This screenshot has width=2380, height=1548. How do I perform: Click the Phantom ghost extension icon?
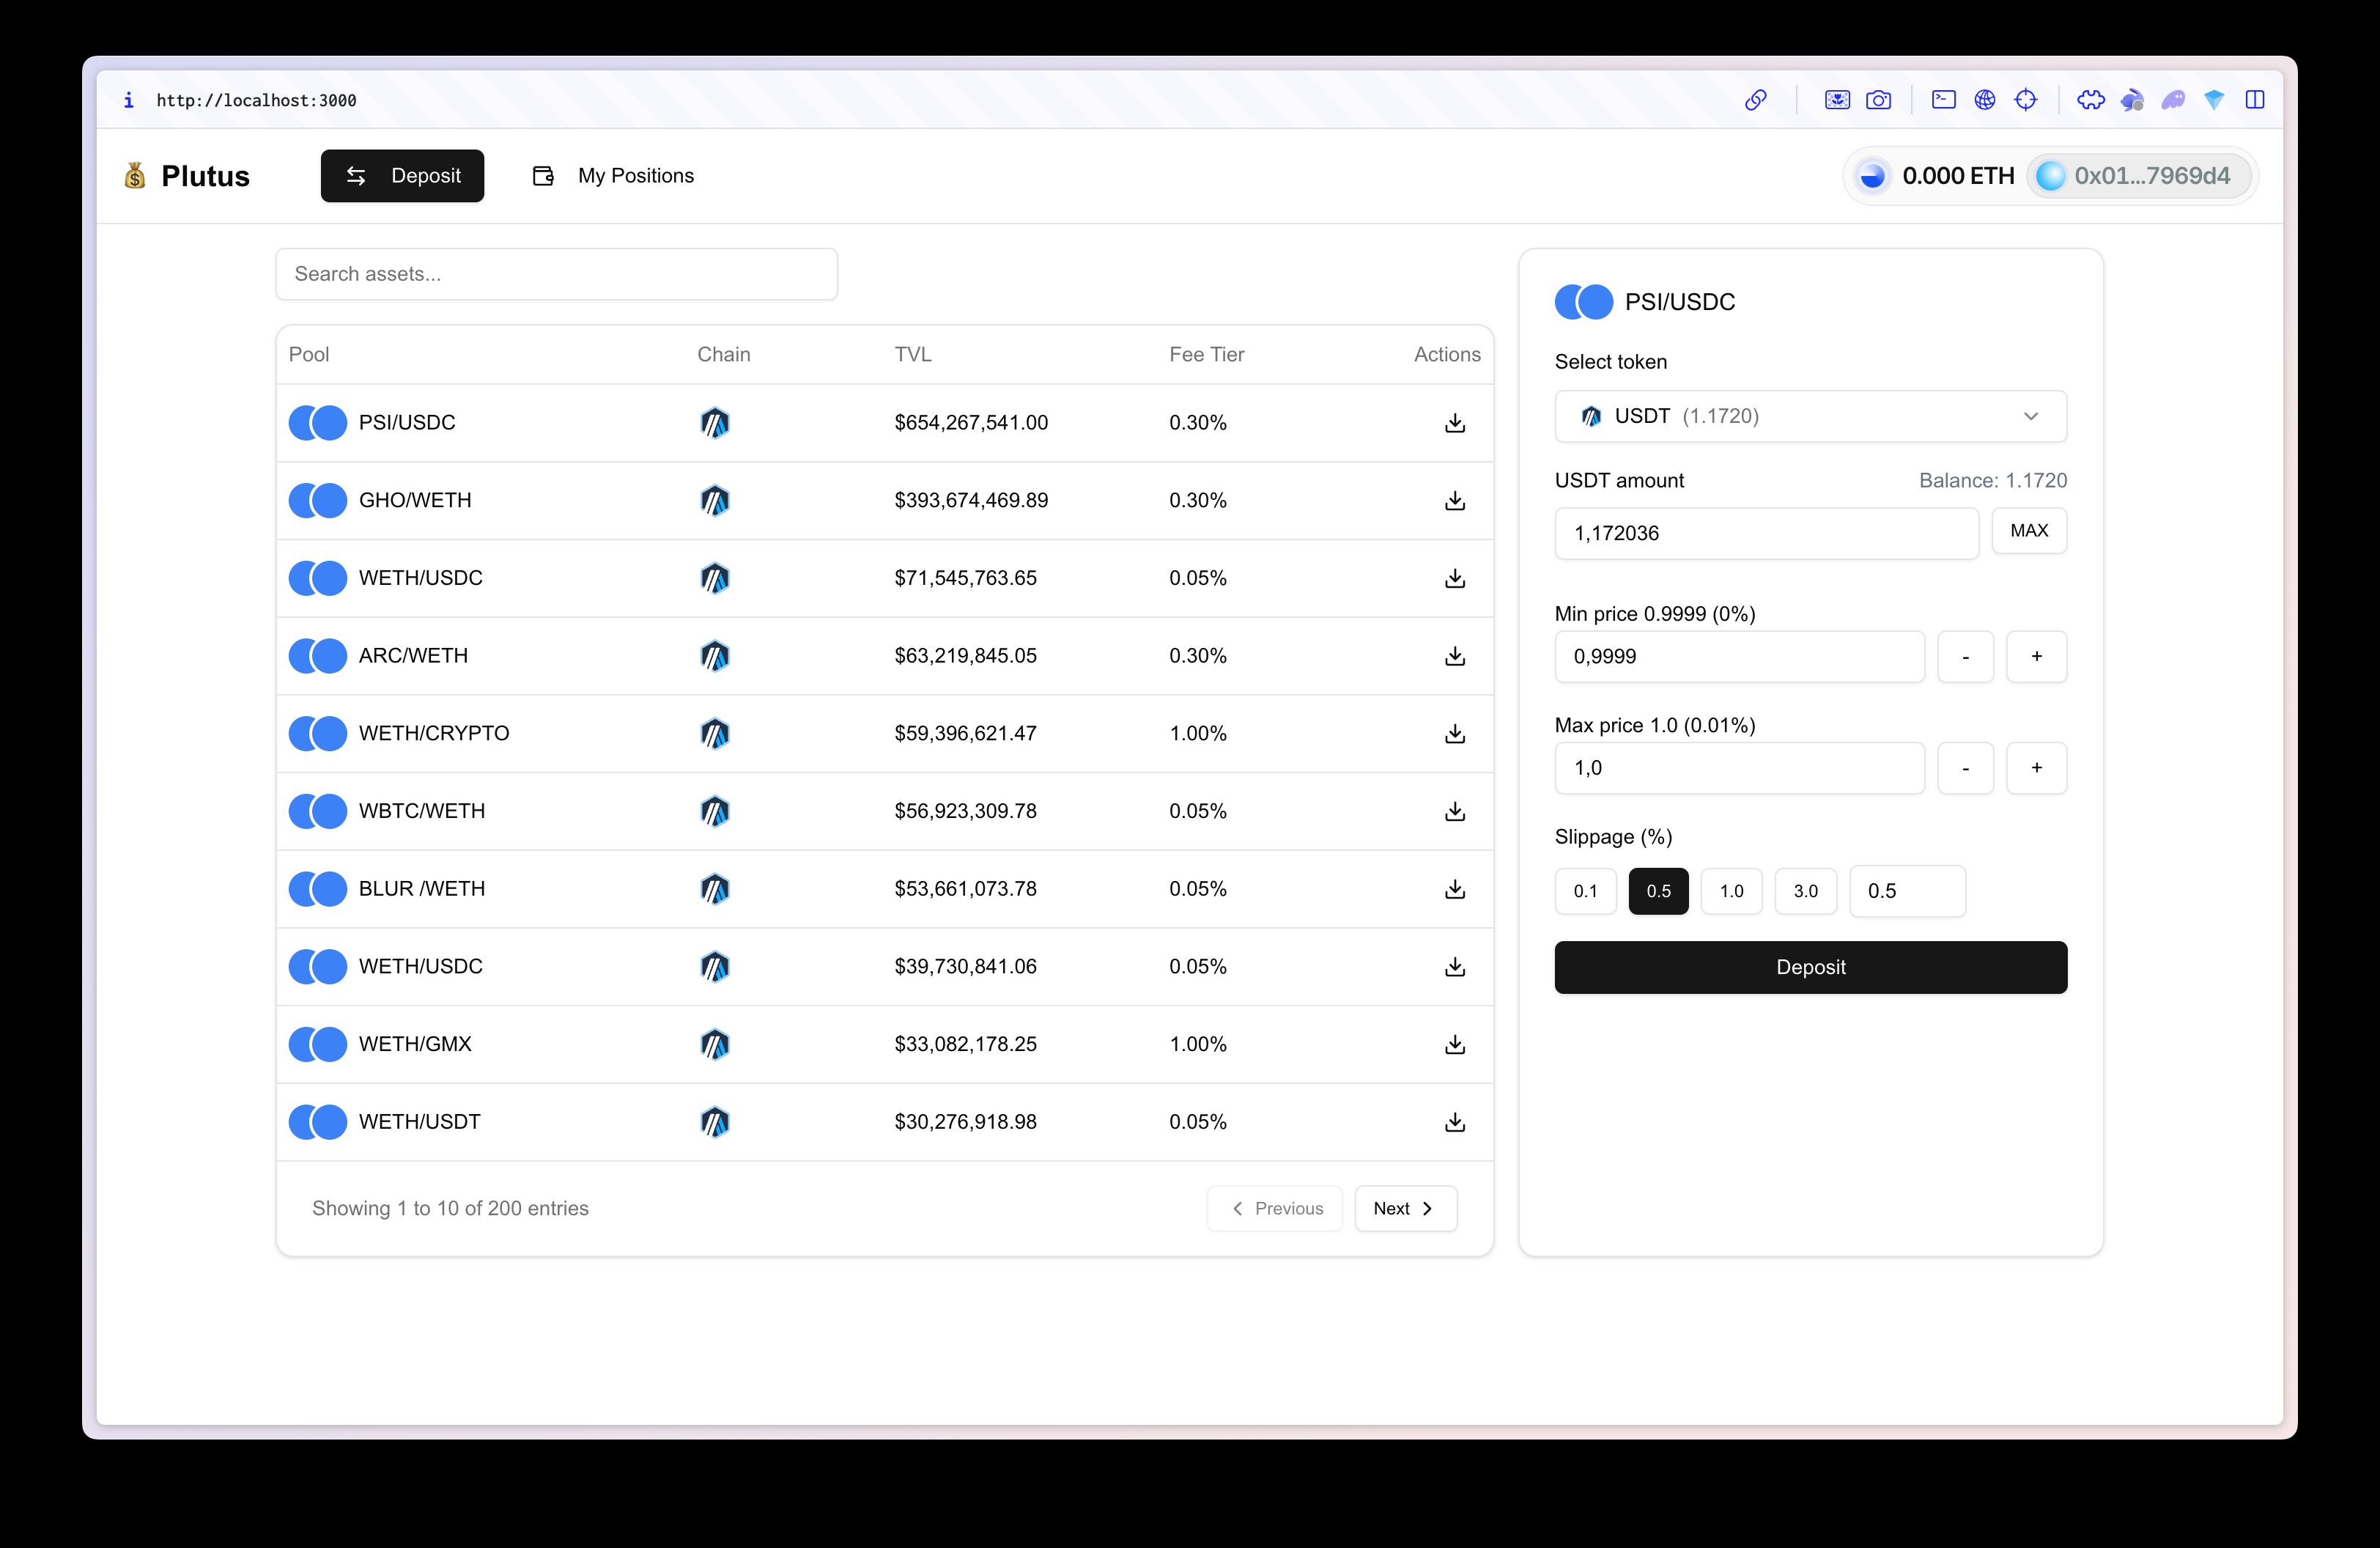[2173, 100]
